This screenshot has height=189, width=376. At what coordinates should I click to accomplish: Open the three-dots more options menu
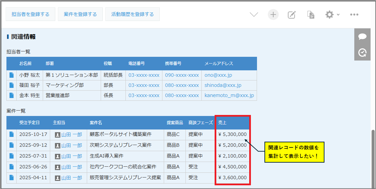click(x=354, y=15)
